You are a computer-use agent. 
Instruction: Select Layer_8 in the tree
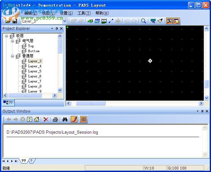tap(35, 86)
